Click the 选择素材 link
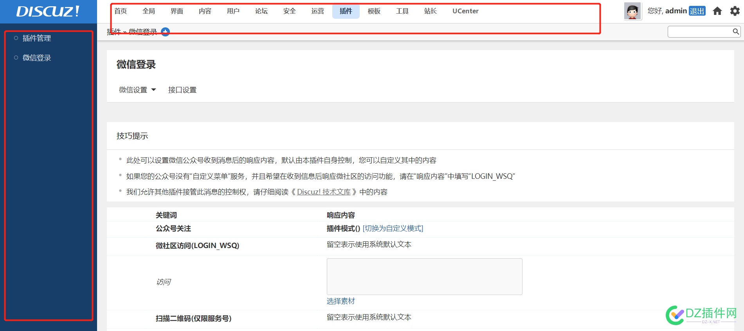The width and height of the screenshot is (744, 331). pos(341,301)
